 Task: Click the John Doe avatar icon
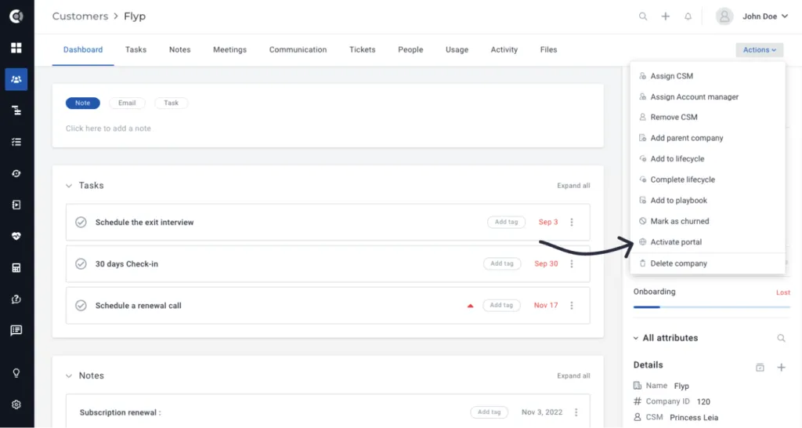click(724, 16)
